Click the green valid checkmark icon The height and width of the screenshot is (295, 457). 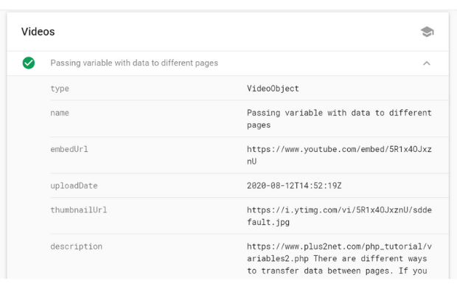tap(29, 63)
